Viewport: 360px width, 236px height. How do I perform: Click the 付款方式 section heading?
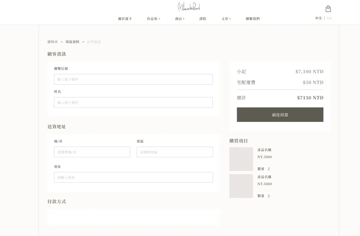[x=57, y=202]
